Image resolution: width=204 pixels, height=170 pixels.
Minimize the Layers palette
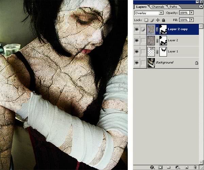(x=198, y=2)
